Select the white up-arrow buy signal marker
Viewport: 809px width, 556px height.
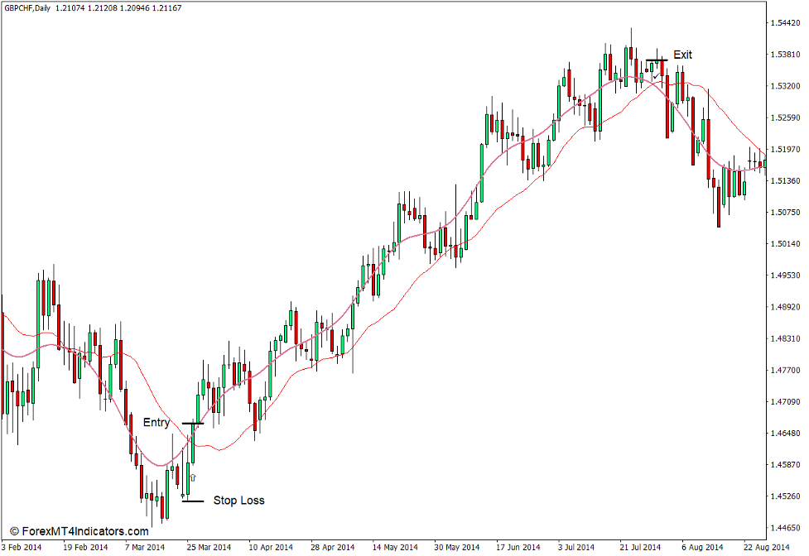point(193,477)
